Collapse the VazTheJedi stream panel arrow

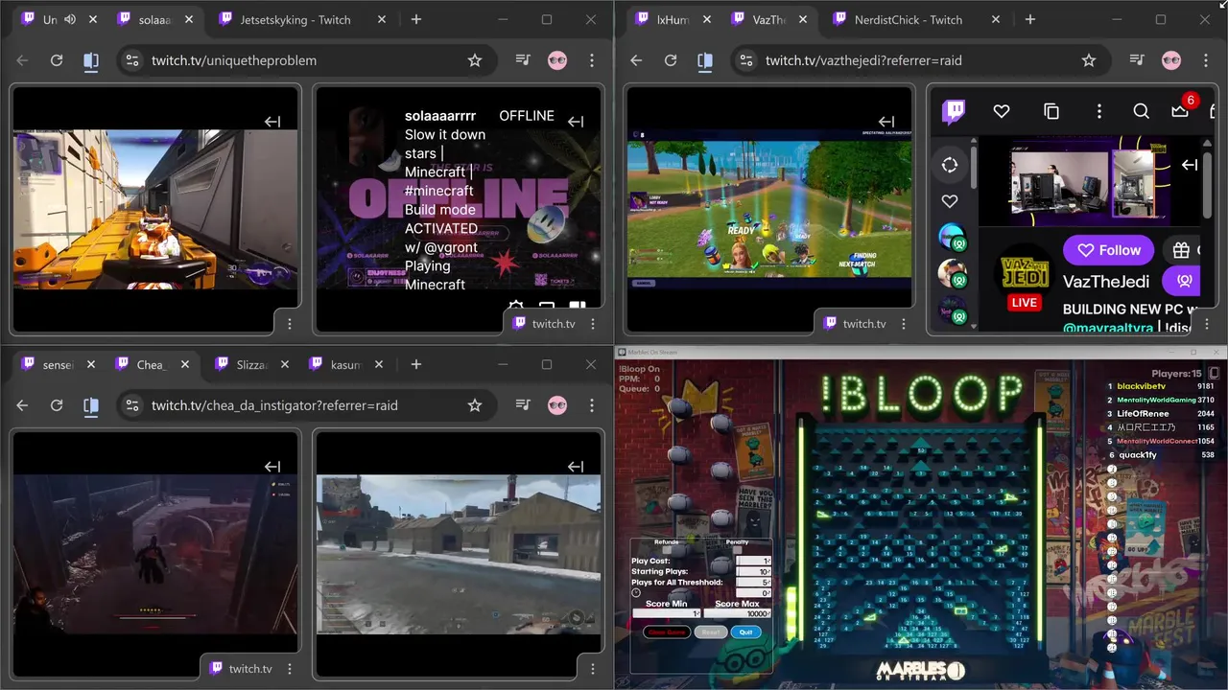tap(1190, 165)
